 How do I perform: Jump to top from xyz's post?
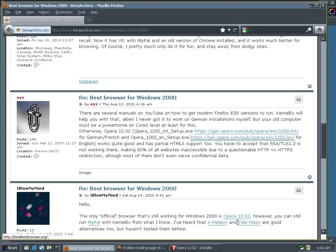(310, 177)
